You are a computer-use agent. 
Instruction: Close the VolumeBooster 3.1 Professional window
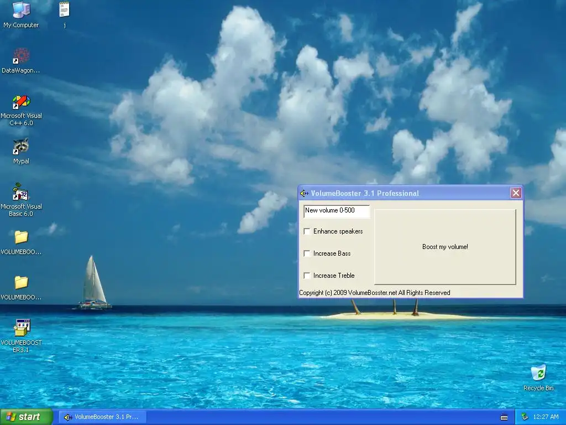tap(516, 193)
